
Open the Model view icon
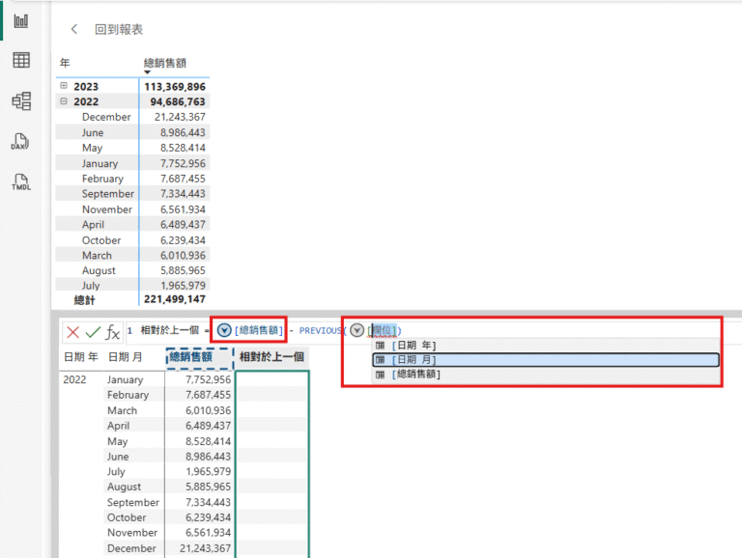[20, 100]
